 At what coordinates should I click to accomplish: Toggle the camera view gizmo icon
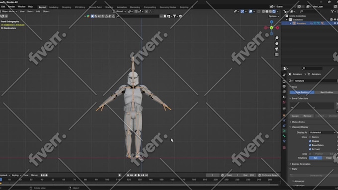(276, 49)
